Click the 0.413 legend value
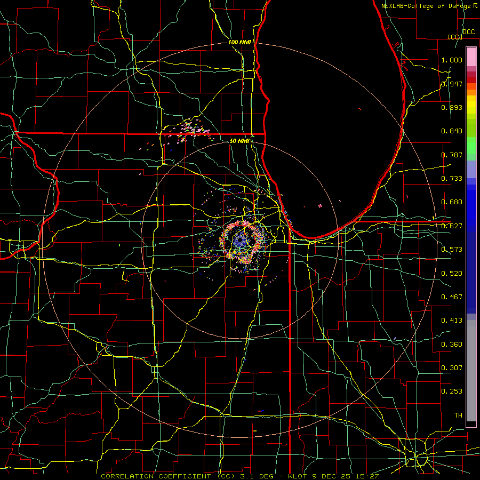Screen dimensions: 480x480 [x=452, y=321]
